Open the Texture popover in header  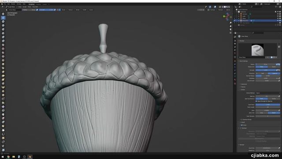tap(71, 10)
